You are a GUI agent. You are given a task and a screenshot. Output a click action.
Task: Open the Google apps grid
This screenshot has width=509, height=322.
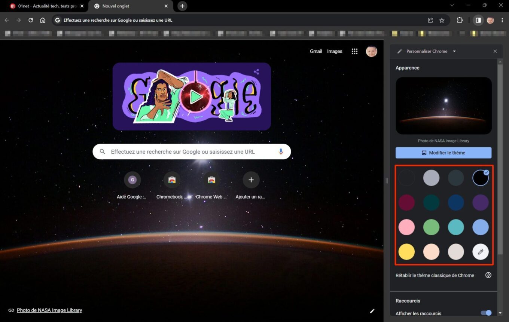(x=354, y=51)
